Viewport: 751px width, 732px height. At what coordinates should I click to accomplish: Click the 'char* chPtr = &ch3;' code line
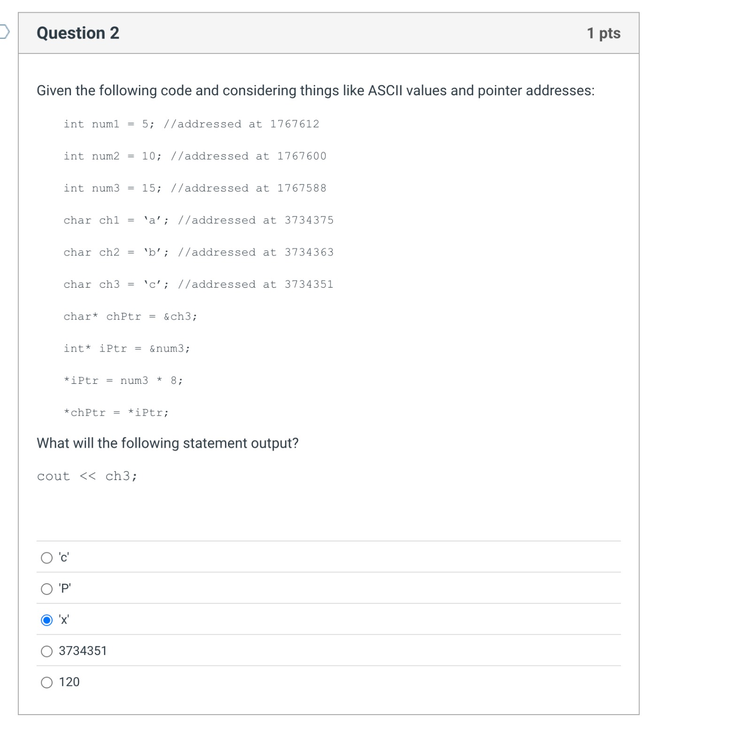[x=130, y=316]
